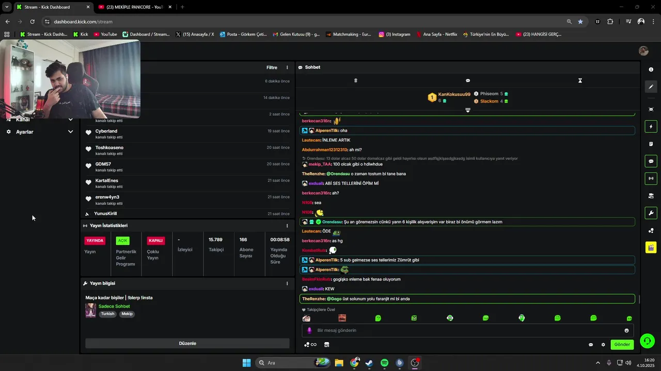Click the Windows Start button
This screenshot has width=661, height=371.
pyautogui.click(x=246, y=363)
